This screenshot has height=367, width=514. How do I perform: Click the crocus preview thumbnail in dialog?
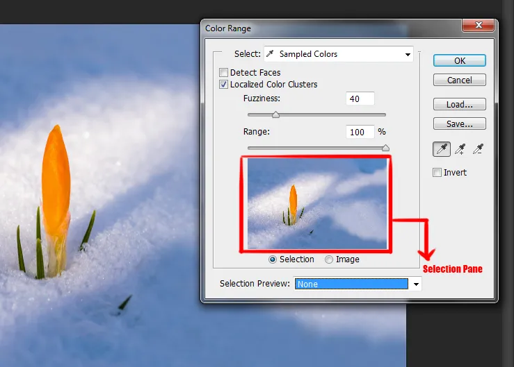317,204
